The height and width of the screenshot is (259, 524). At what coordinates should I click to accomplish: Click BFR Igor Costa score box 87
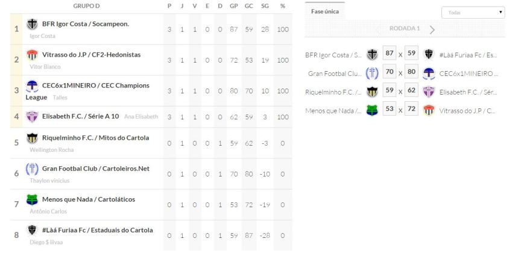[390, 54]
